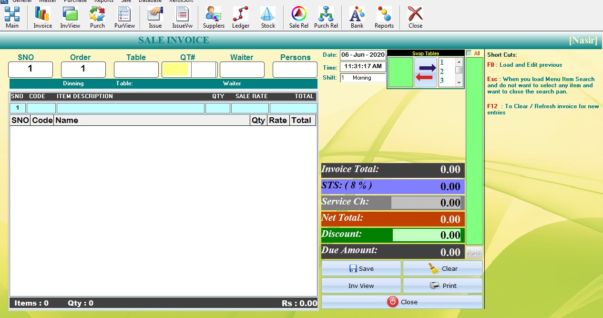Open the Bank toolbar icon

357,18
